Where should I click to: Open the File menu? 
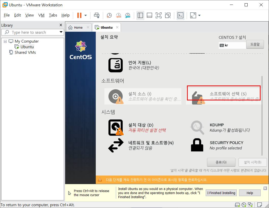[7, 15]
